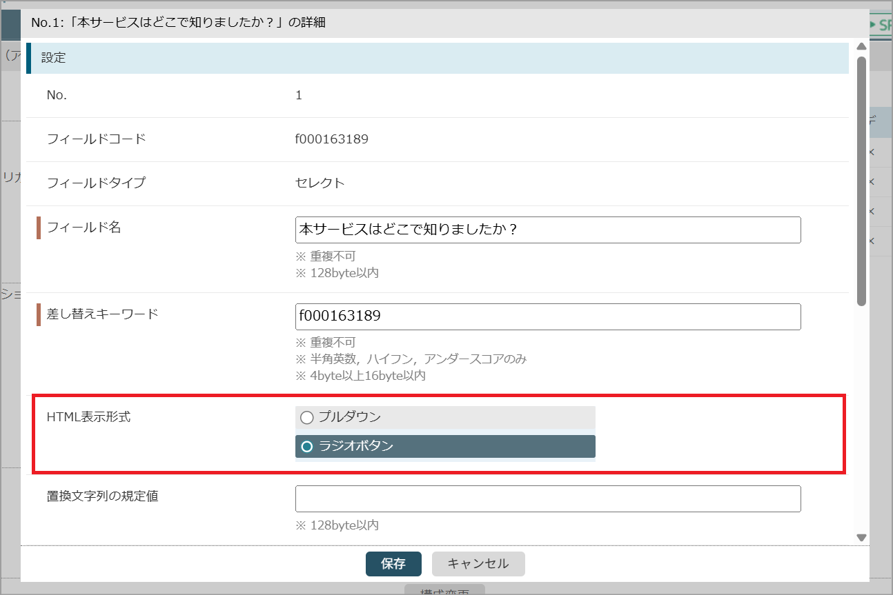
Task: Cancel the dialog with キャンセル
Action: [478, 564]
